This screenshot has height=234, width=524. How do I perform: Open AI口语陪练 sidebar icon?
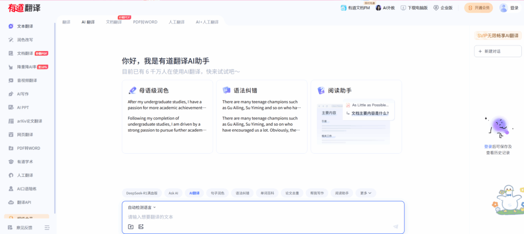tap(11, 189)
